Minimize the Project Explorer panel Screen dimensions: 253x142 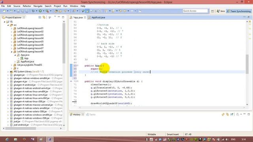coord(59,17)
